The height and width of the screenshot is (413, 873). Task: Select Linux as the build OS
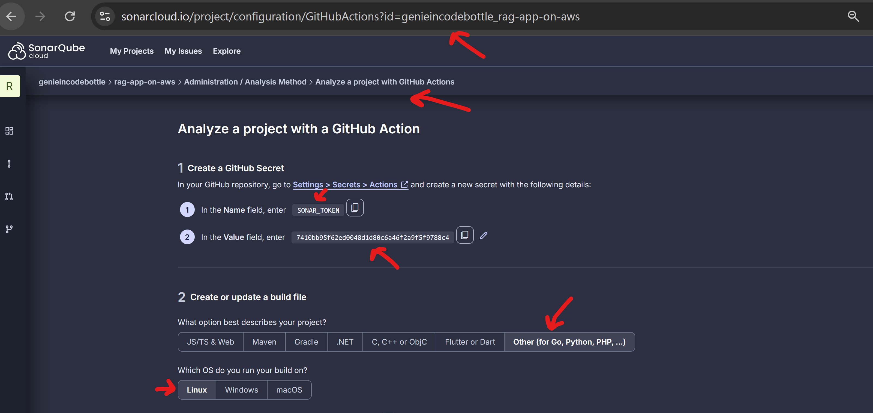(x=197, y=390)
